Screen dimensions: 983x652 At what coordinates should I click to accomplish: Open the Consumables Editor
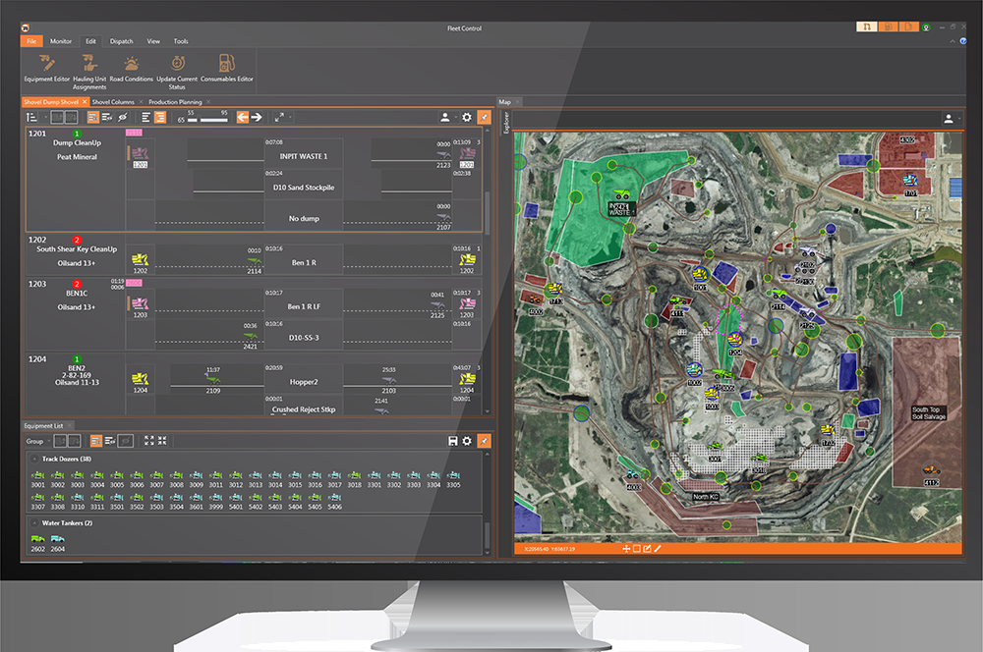226,67
